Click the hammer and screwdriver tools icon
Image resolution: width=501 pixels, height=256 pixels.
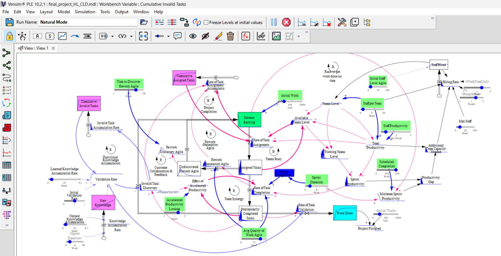[x=342, y=22]
